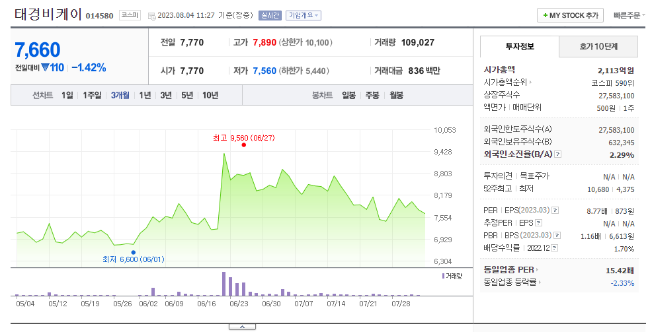650x332 pixels.
Task: Click the 전일 value 7,770
Action: [192, 43]
